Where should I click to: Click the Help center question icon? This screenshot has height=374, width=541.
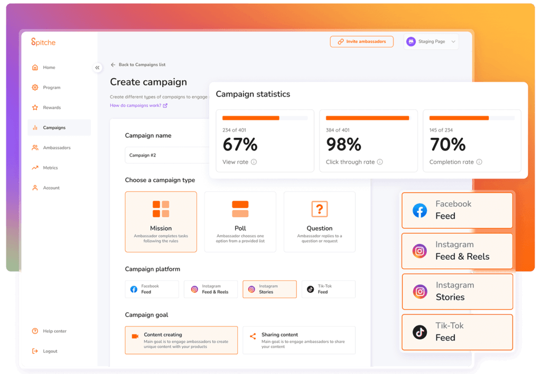(x=35, y=331)
